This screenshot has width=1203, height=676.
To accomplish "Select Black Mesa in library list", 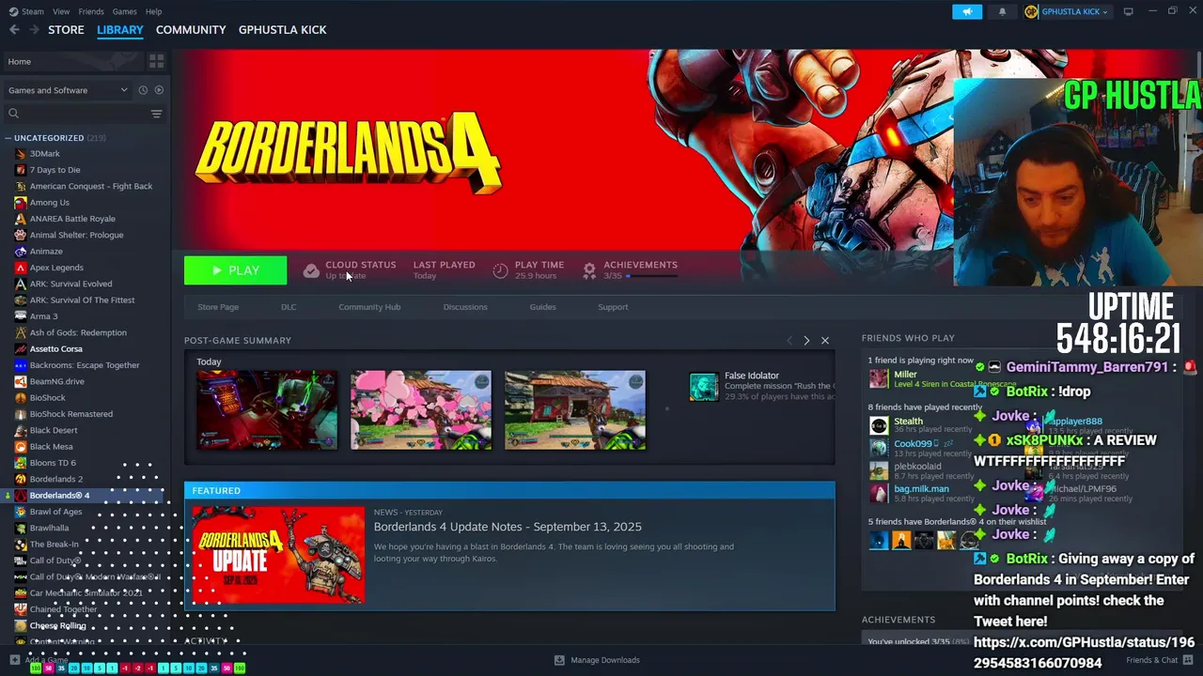I will click(51, 447).
